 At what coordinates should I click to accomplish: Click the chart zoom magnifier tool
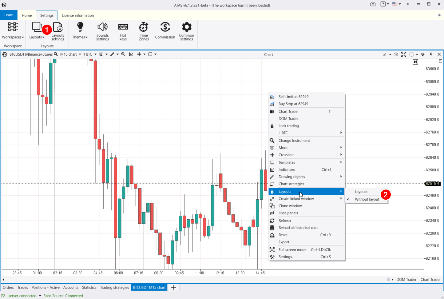pyautogui.click(x=123, y=54)
